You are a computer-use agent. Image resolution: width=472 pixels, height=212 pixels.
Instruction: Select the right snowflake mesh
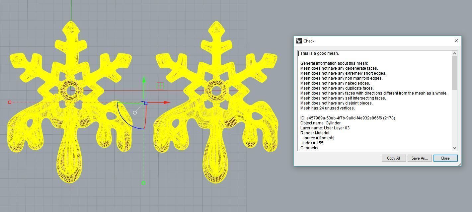(x=216, y=103)
